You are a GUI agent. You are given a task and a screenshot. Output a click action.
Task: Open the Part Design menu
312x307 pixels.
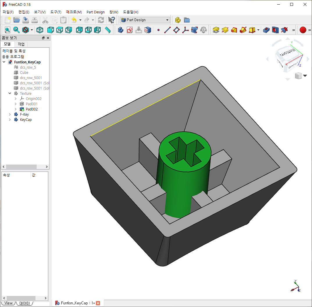(x=95, y=12)
